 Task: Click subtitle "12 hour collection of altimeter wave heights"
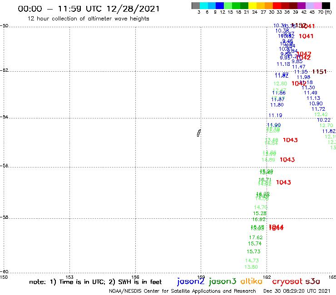[x=88, y=19]
